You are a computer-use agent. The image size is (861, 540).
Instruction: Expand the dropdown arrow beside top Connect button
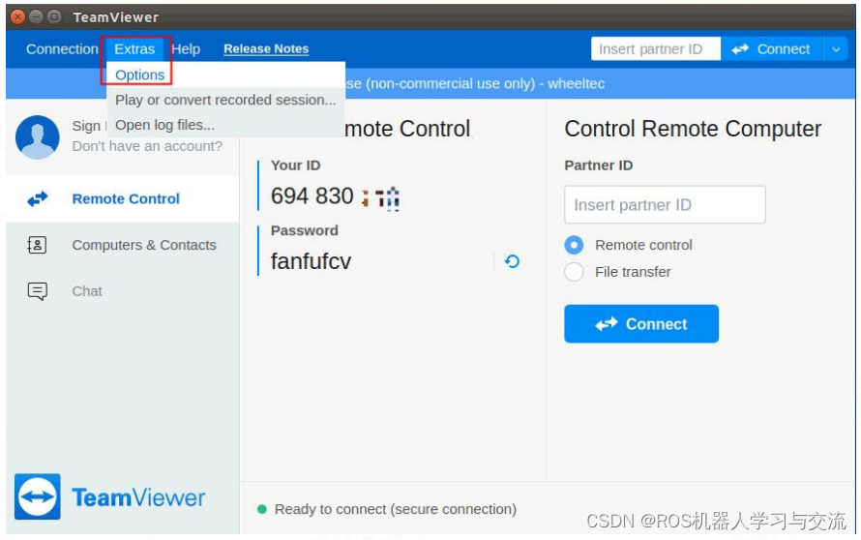[836, 49]
